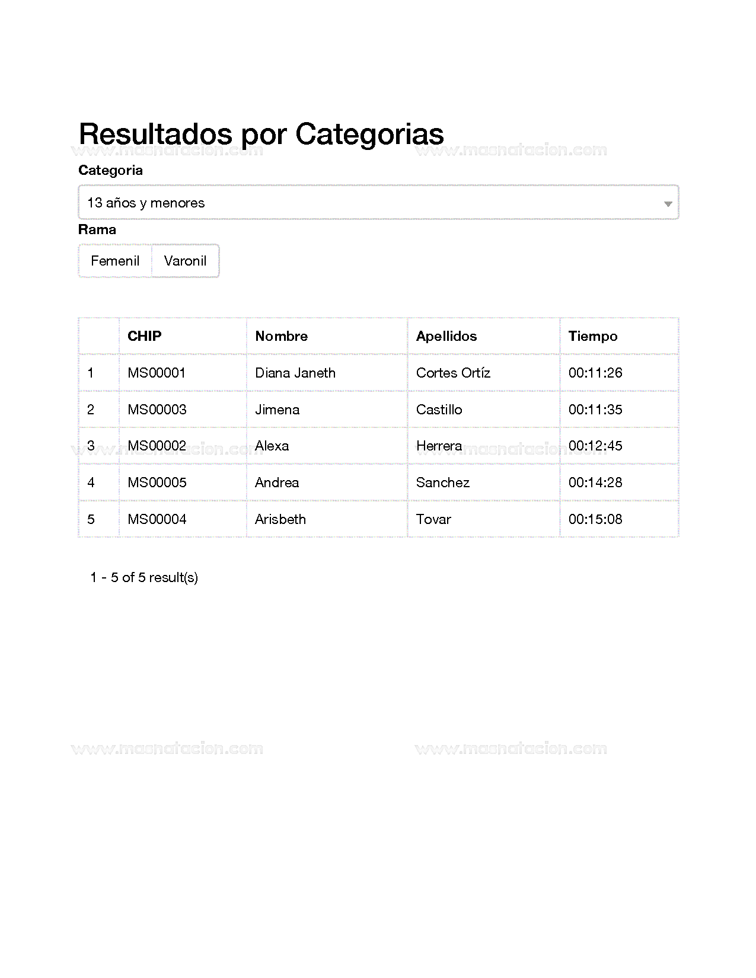The image size is (756, 978).
Task: Click the Arisbeth name cell
Action: (x=280, y=519)
